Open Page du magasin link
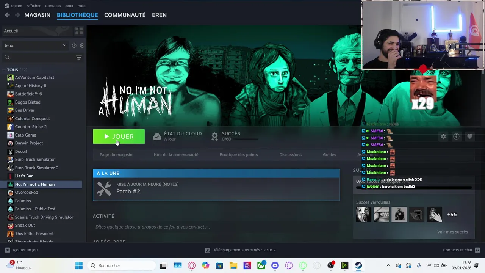 [116, 155]
